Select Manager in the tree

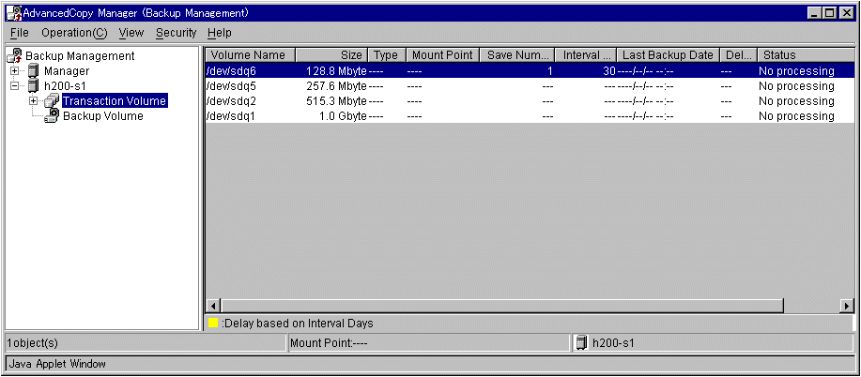67,70
